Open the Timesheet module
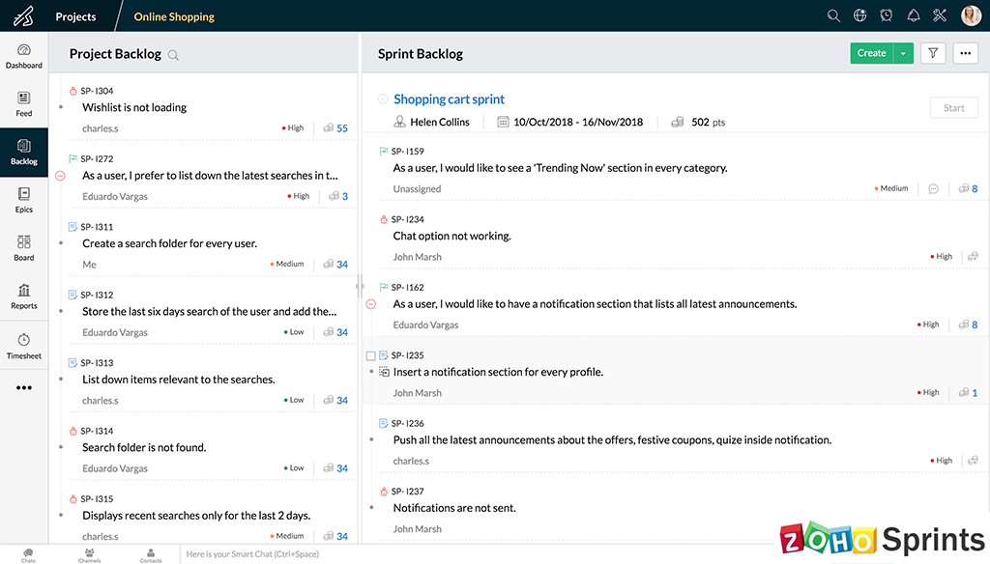Screen dimensions: 990x564 point(24,345)
